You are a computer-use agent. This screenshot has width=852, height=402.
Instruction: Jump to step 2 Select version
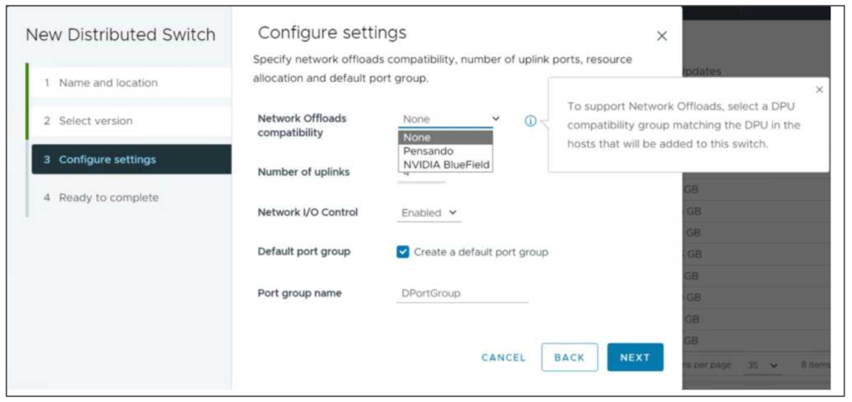click(96, 122)
